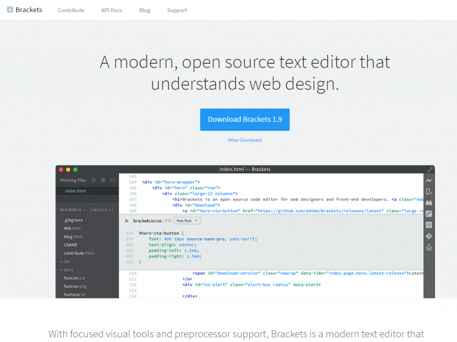Open the brackets.io project dropdown
Screen dimensions: 457x342
point(73,210)
